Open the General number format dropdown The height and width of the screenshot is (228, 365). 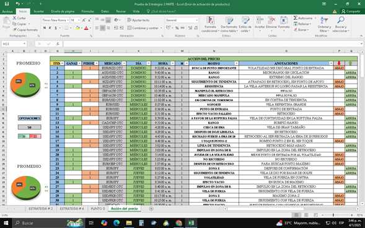click(196, 20)
